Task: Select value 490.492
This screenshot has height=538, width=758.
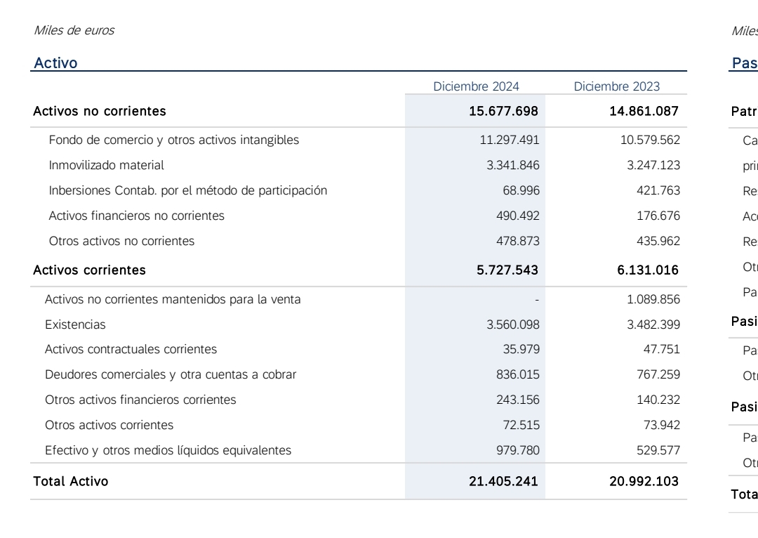Action: (x=518, y=216)
